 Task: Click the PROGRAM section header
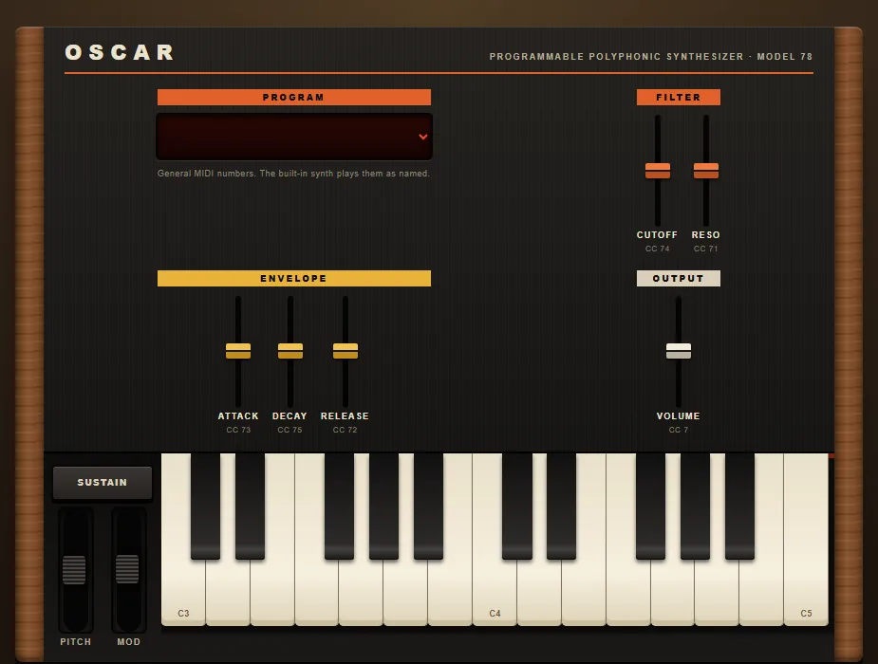click(294, 98)
